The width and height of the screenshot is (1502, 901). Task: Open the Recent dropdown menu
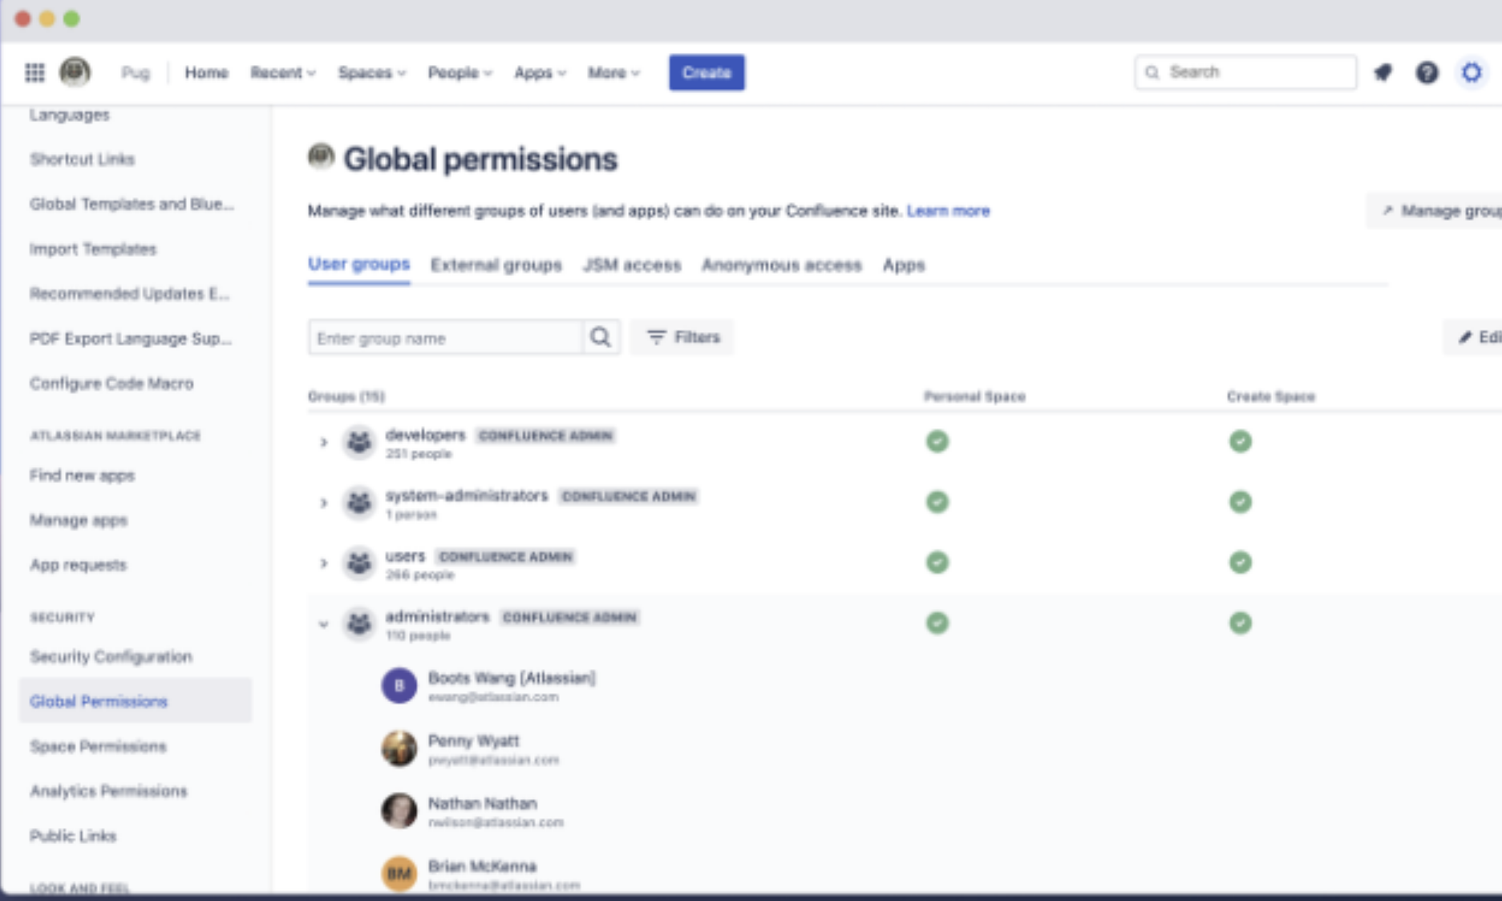click(282, 73)
